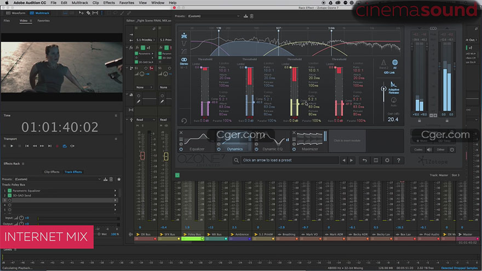Screen dimensions: 482x271
Task: Select the Clip Effects tab
Action: coord(51,172)
